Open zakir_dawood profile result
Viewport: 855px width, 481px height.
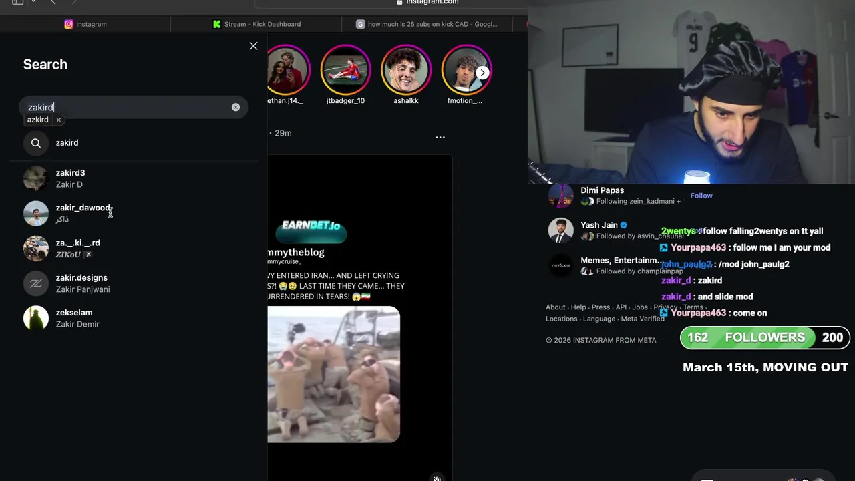point(134,213)
